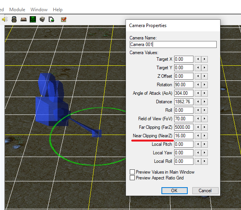The height and width of the screenshot is (210, 241).
Task: Click the Far Clipping value field
Action: 184,127
